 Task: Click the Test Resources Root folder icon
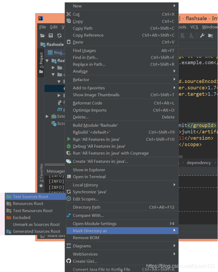[8, 210]
